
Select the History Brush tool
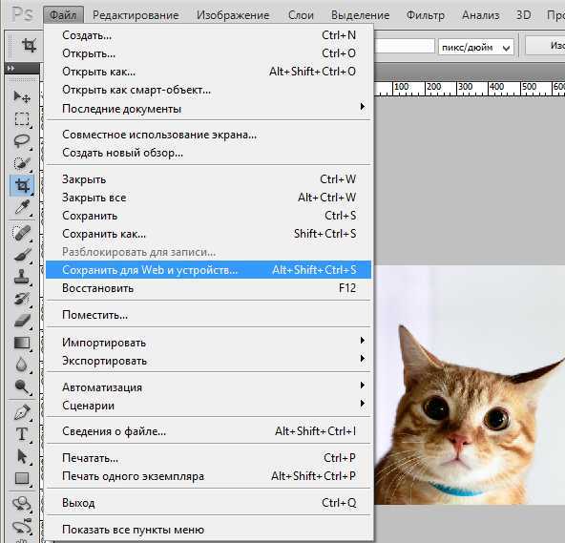pyautogui.click(x=22, y=299)
